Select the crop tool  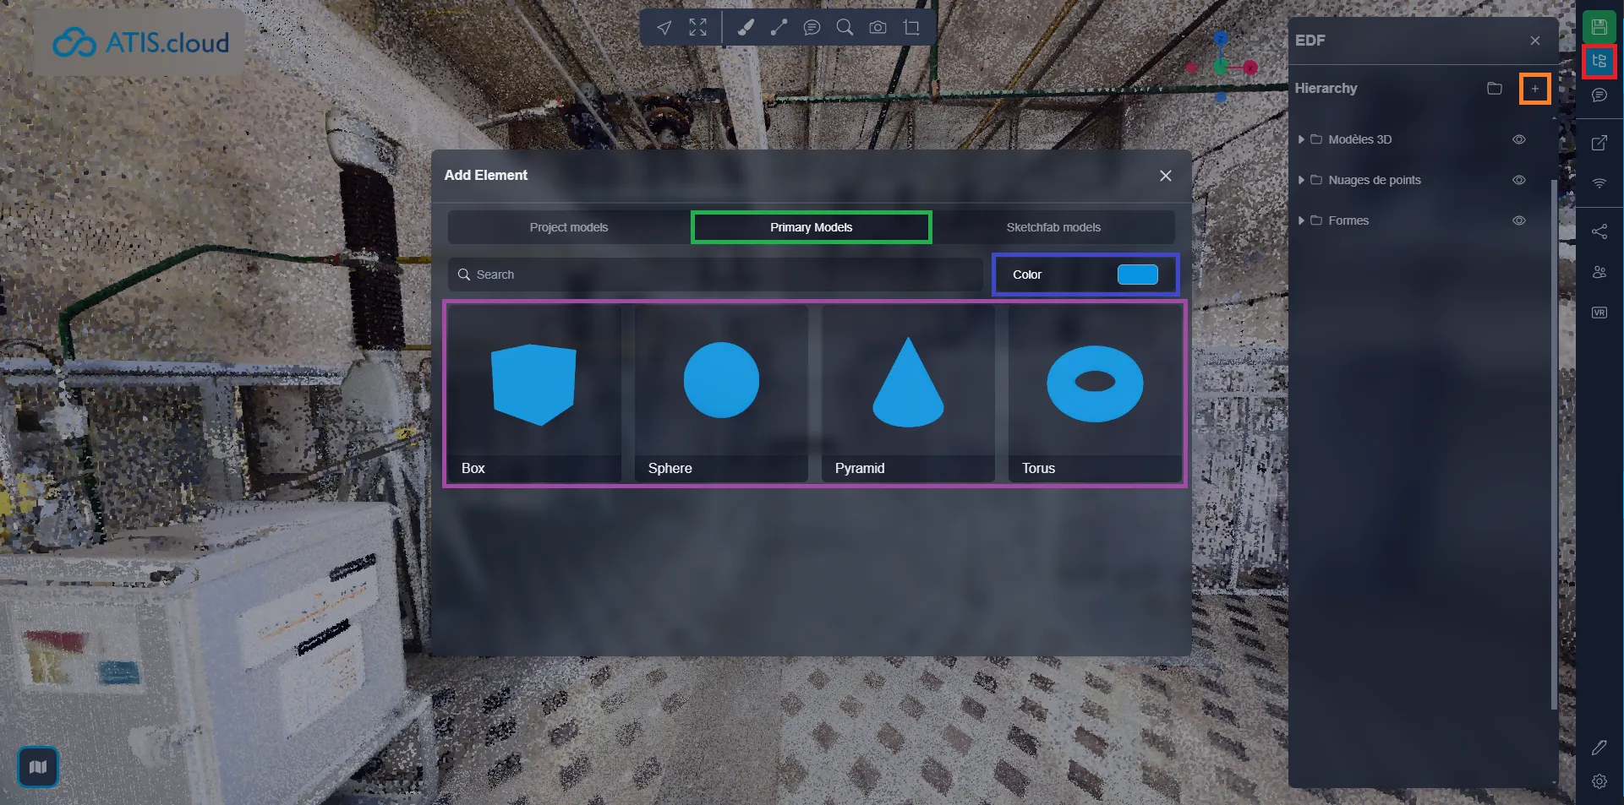pos(911,27)
